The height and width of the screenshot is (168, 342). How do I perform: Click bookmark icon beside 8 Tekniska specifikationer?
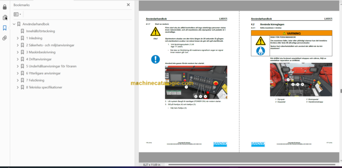(x=22, y=87)
